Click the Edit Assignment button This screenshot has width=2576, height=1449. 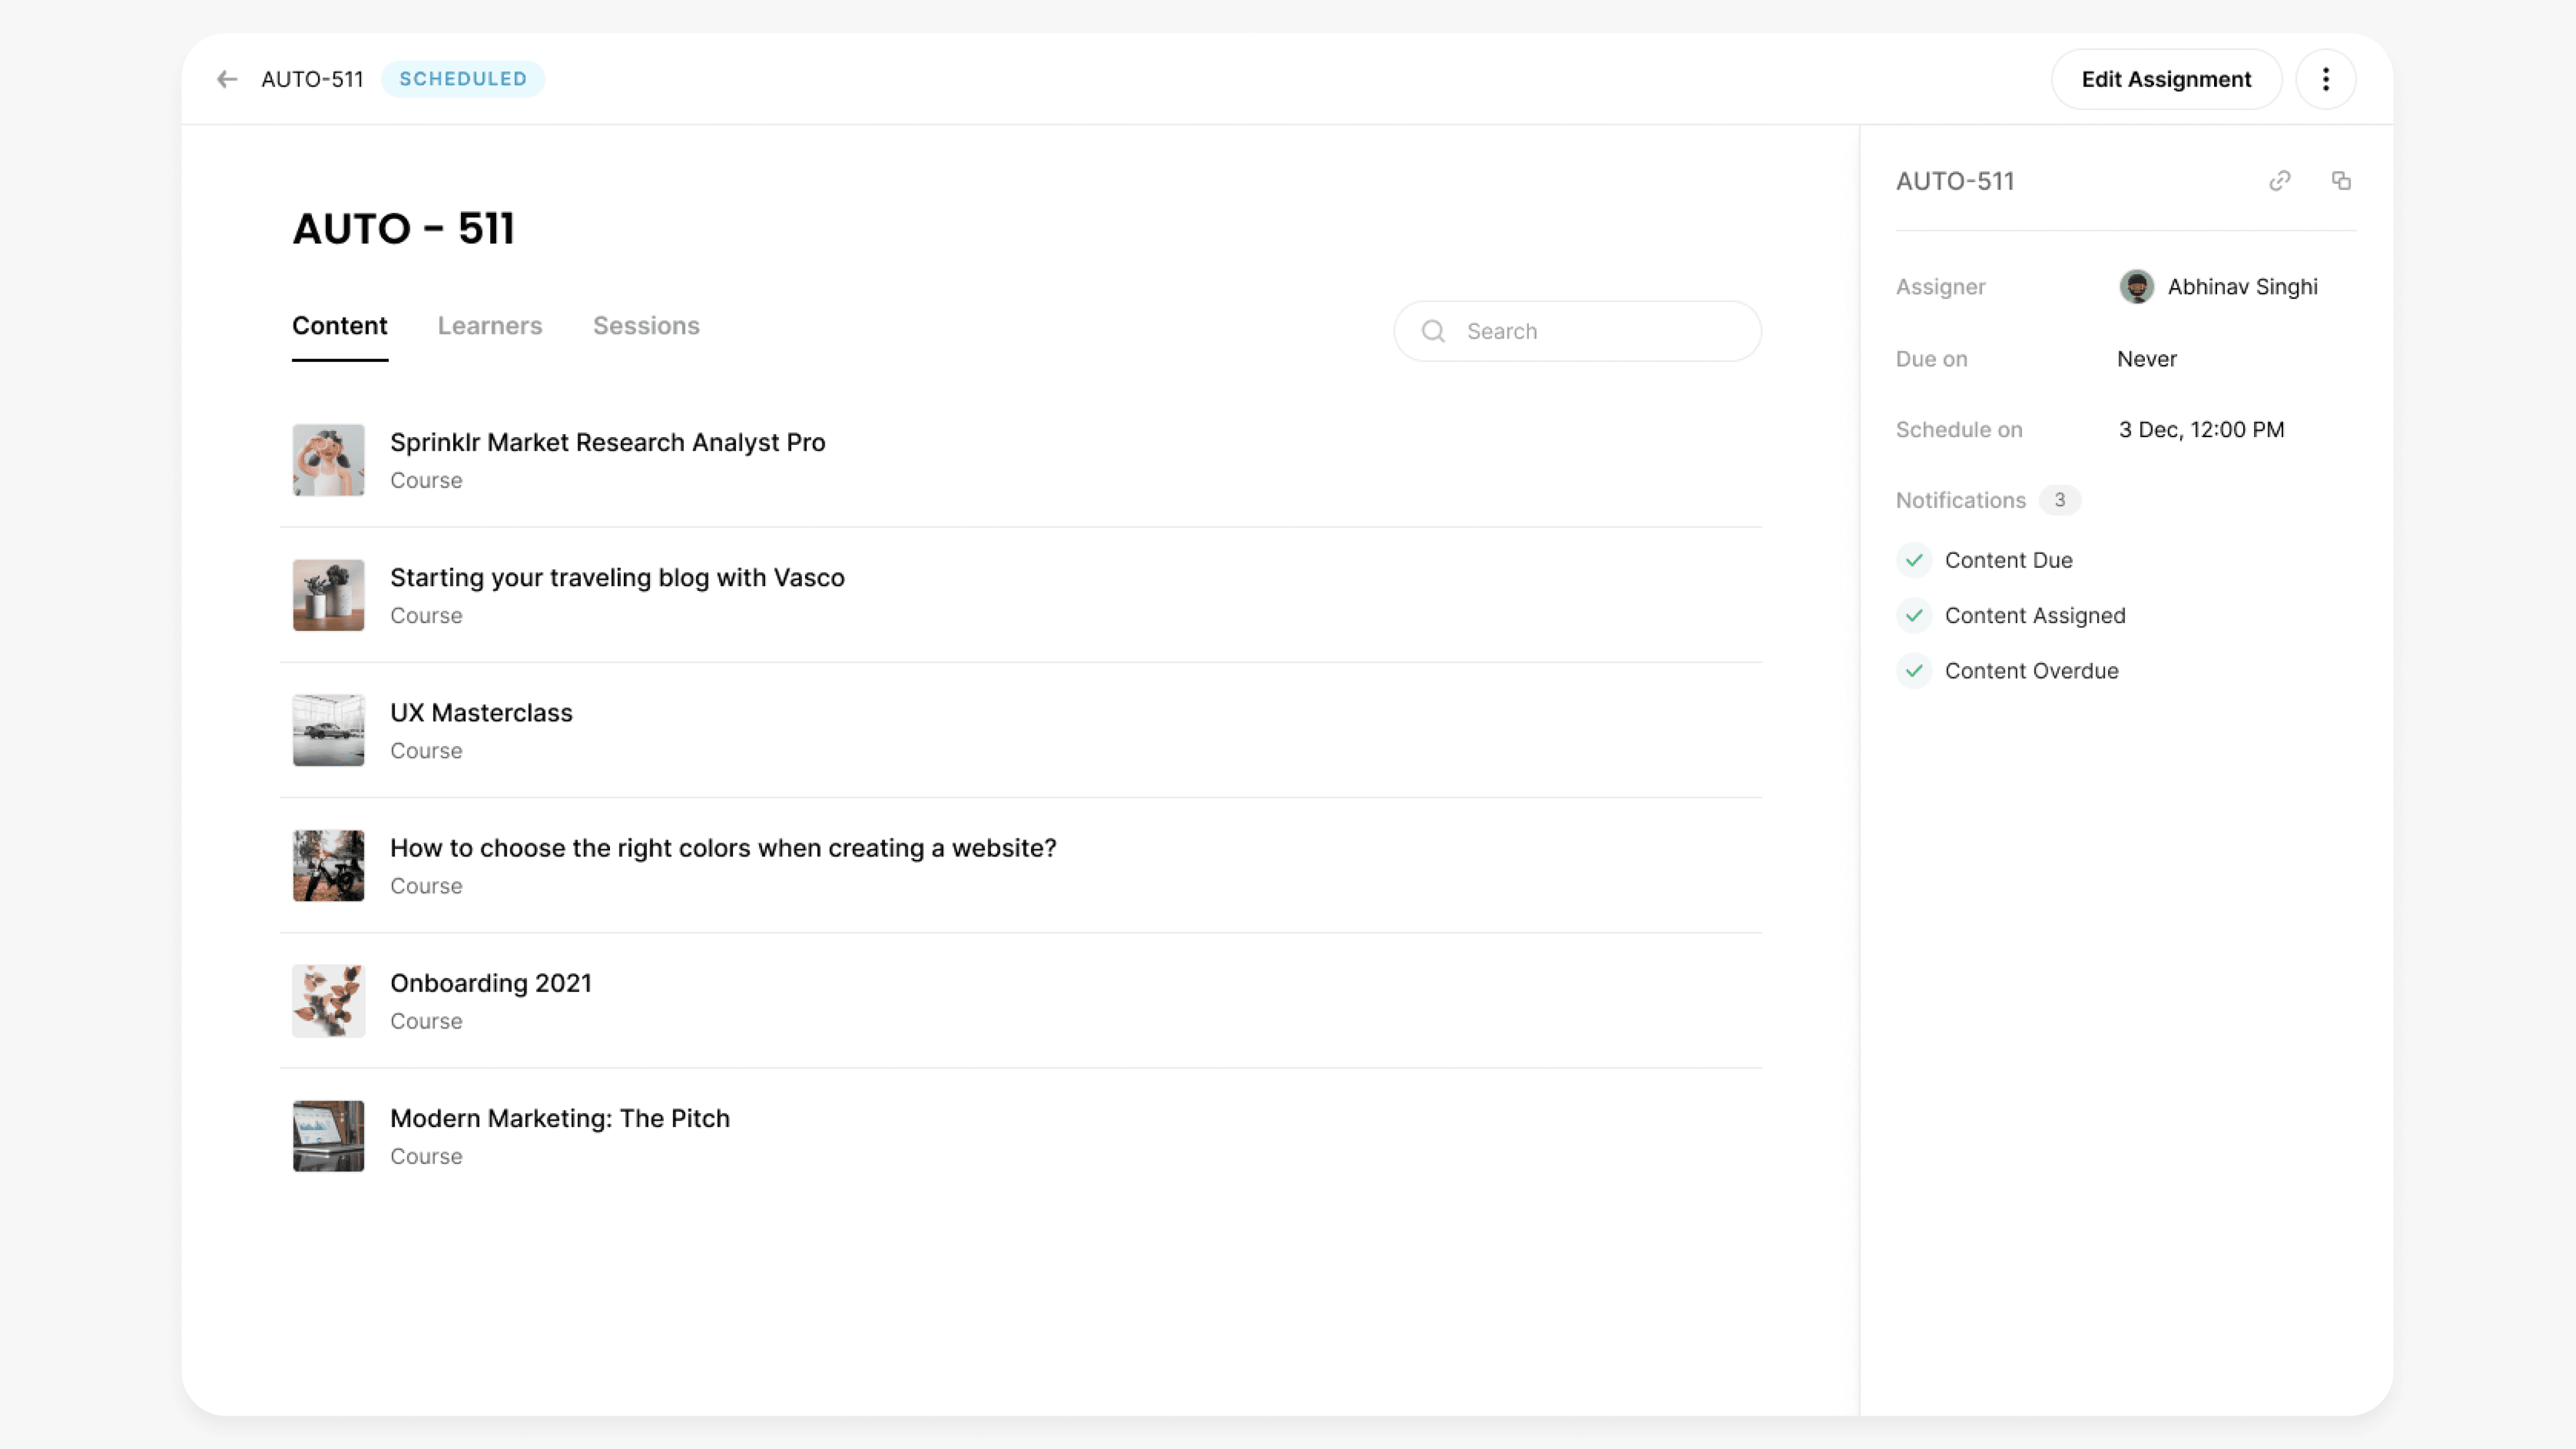[2165, 79]
